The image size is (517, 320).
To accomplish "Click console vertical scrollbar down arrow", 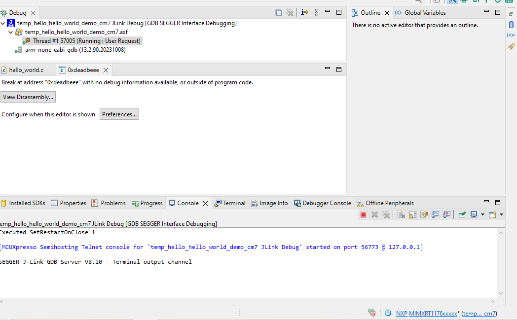I will coord(501,293).
